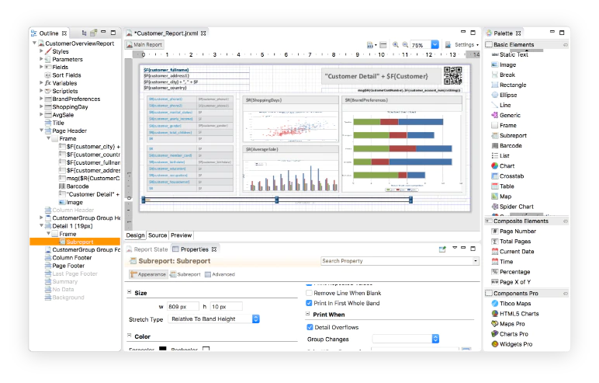Select the Spider Chart palette element
Viewport: 599px width, 383px height.
(x=512, y=207)
